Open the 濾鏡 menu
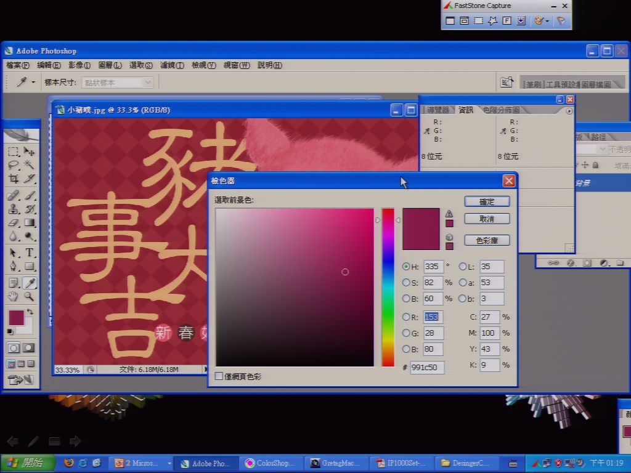Viewport: 631px width, 473px height. (x=173, y=65)
